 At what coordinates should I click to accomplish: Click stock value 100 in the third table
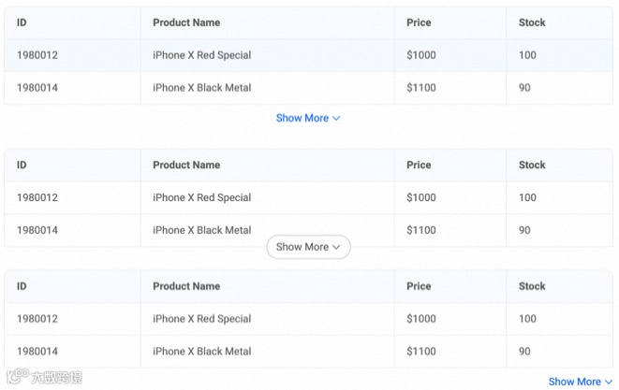(x=527, y=319)
